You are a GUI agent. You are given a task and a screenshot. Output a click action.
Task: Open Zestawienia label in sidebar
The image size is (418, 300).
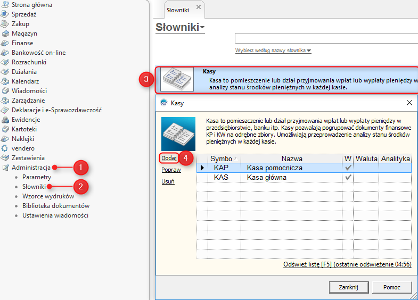coord(28,158)
